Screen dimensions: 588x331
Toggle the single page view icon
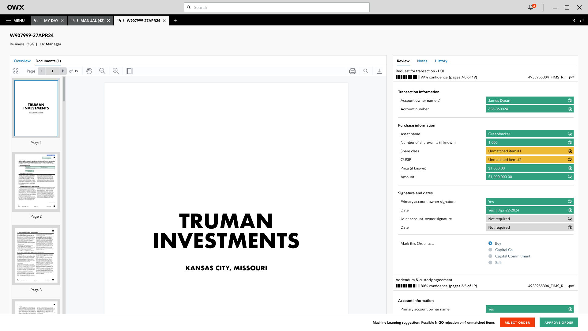click(129, 71)
